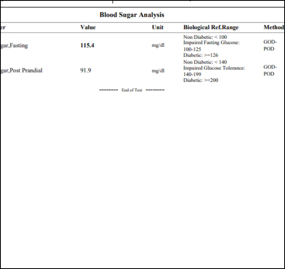Click Diabetic: >=200 text
Viewport: 285px width, 269px height.
tap(201, 80)
